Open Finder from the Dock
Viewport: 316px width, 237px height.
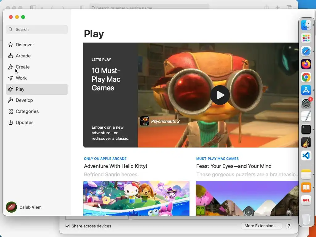306,25
